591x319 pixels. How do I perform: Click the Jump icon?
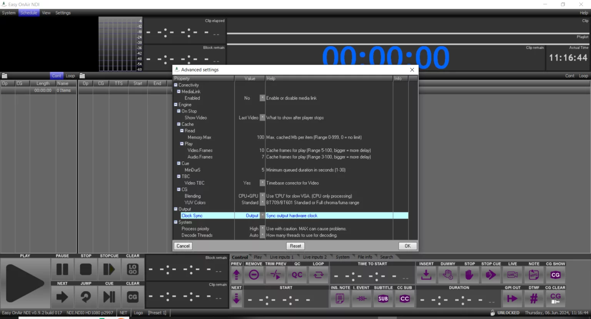point(86,297)
